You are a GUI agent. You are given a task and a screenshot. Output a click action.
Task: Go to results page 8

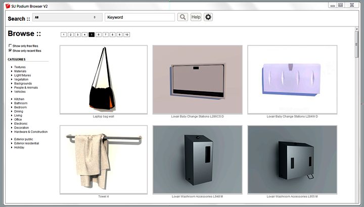(112, 34)
